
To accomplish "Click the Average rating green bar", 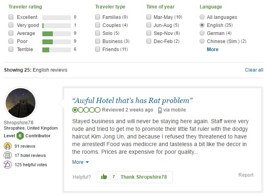I will [x=48, y=33].
